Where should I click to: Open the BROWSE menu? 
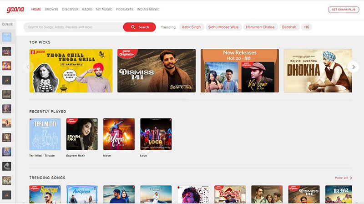pos(51,9)
